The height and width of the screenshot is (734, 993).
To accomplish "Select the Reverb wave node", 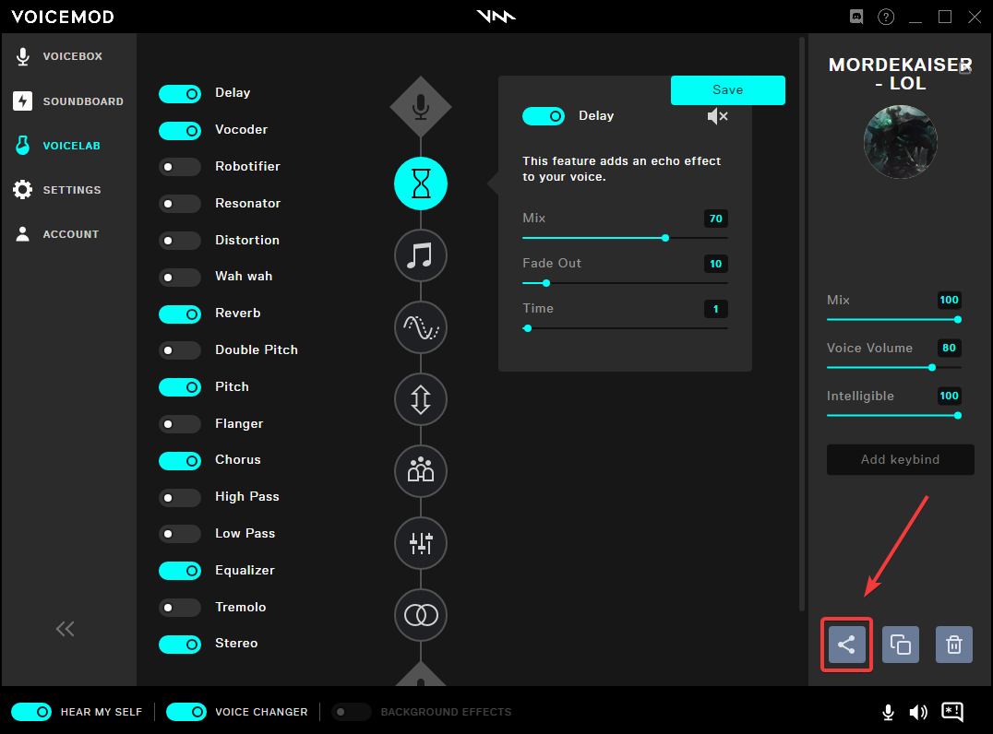I will [421, 327].
